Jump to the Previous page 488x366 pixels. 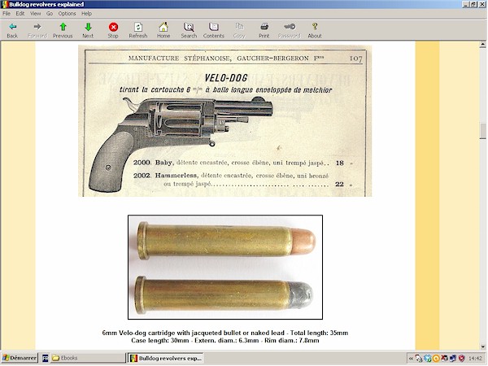(x=63, y=30)
